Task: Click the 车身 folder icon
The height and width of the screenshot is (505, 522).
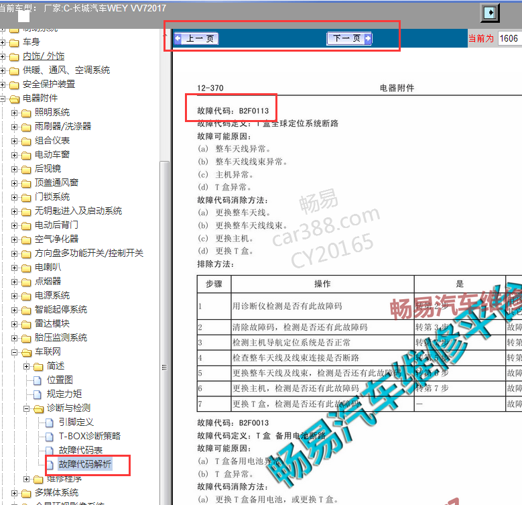Action: (x=14, y=43)
